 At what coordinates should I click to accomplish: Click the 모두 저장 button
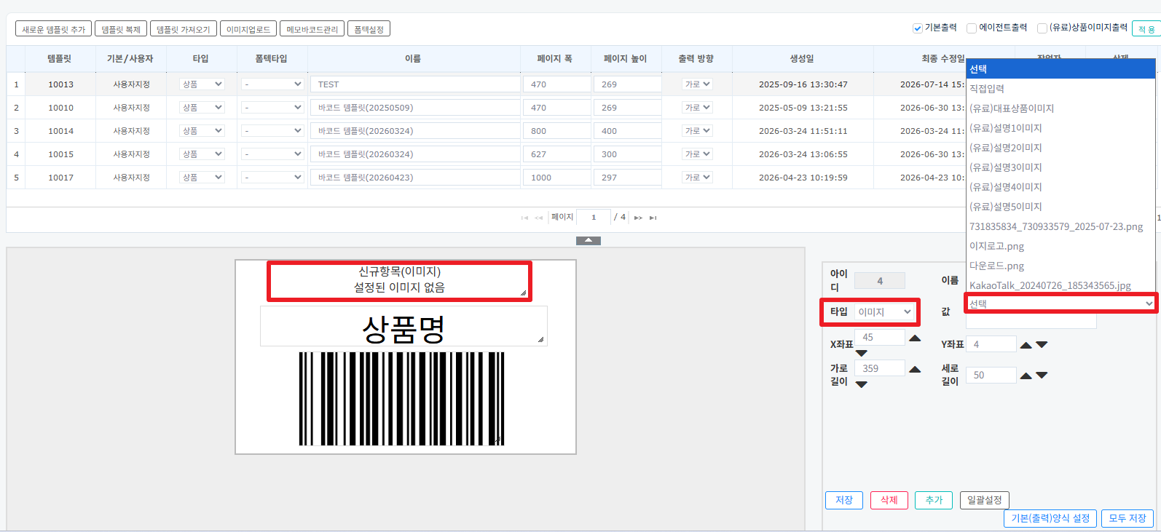[1127, 518]
